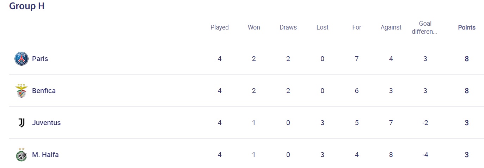Click the Group H heading
The height and width of the screenshot is (168, 484).
(x=27, y=6)
